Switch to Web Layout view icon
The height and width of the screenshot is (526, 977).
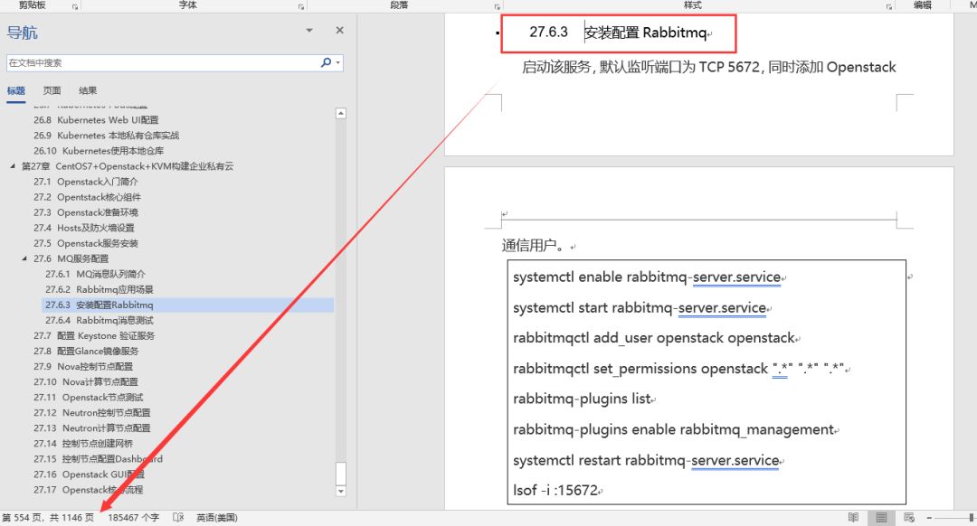point(909,517)
